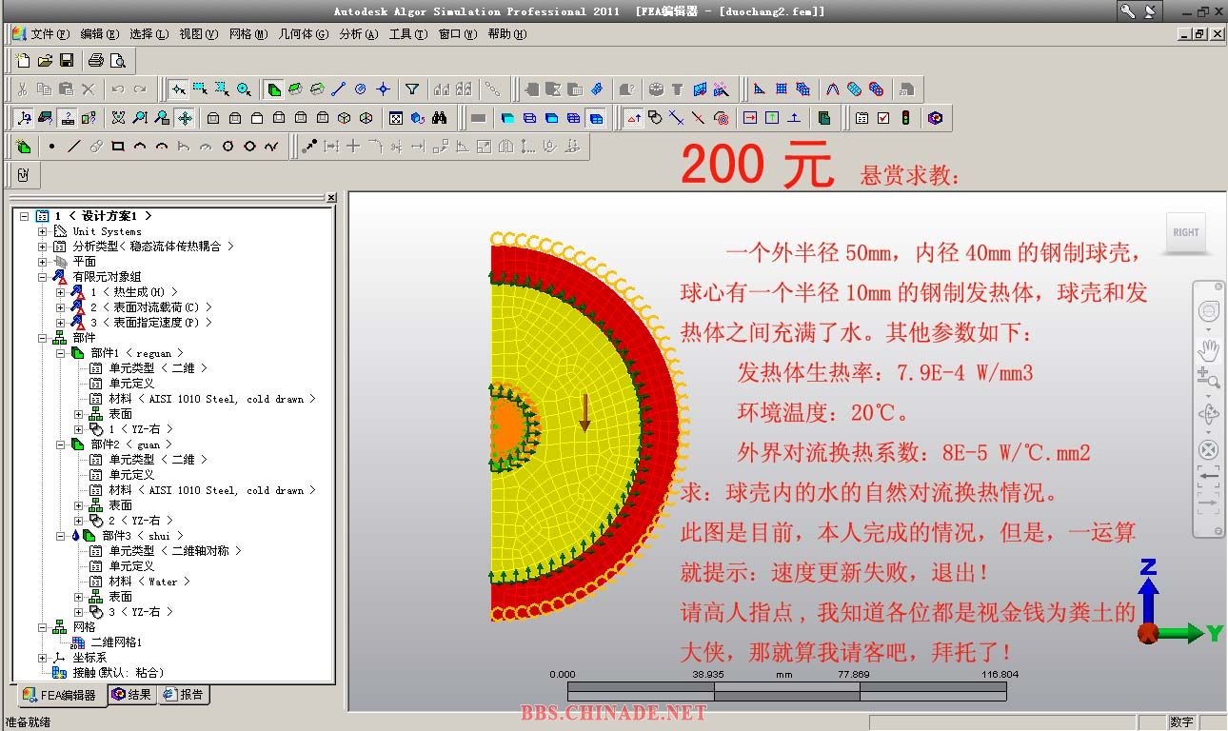Collapse the 部件1 <reguan> node

(60, 353)
